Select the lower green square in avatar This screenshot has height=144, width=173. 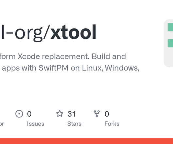(x=170, y=43)
